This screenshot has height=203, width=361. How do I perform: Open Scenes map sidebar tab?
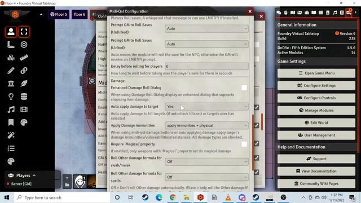click(293, 12)
